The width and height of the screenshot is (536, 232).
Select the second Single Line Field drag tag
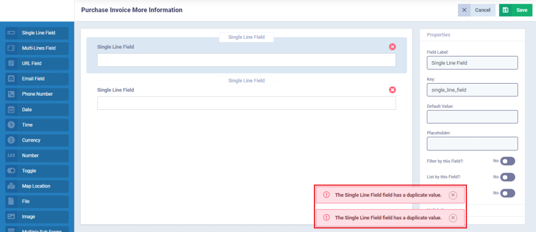tap(246, 80)
